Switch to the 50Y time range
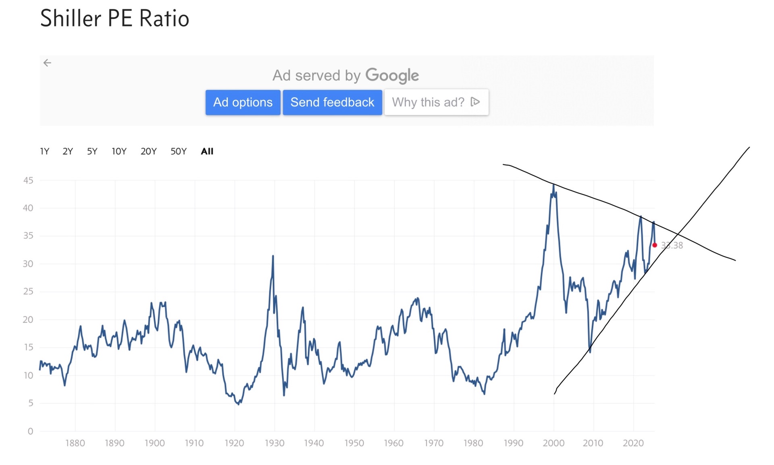 pyautogui.click(x=179, y=151)
